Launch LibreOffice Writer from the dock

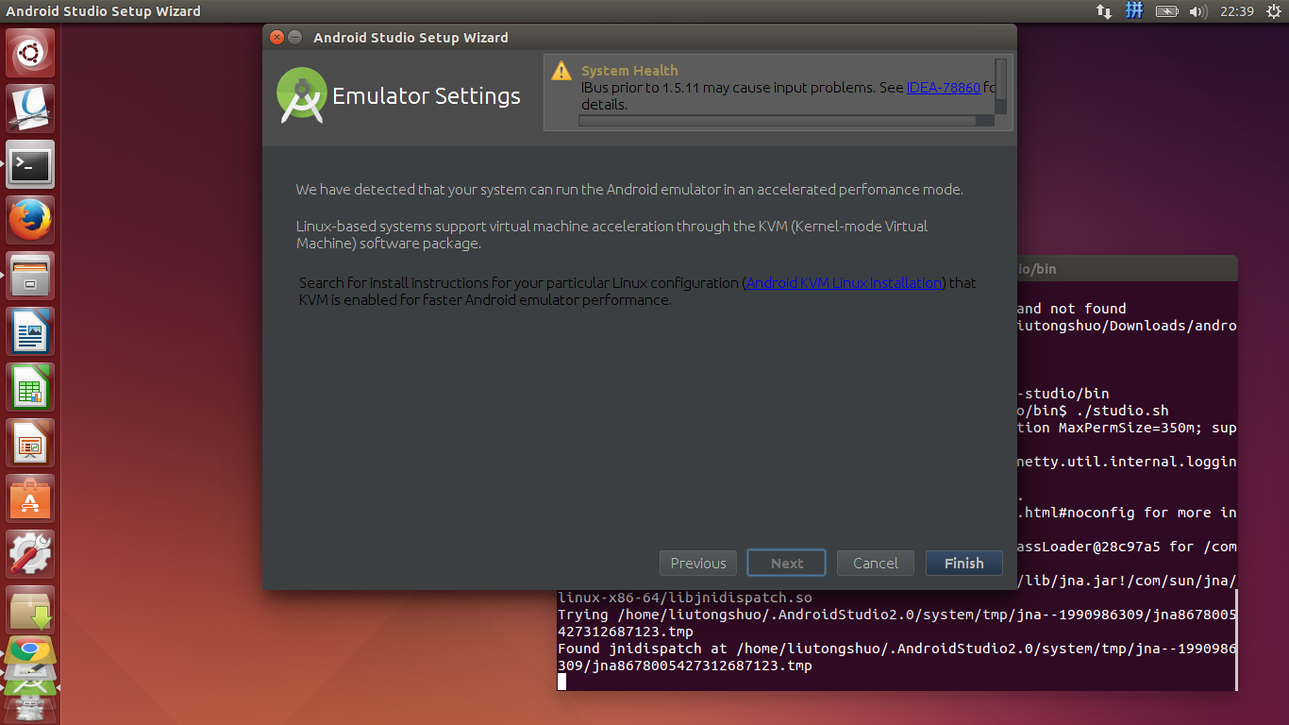click(30, 331)
